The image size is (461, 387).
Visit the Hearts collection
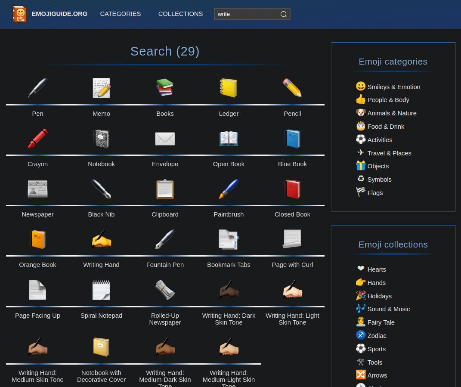[376, 269]
